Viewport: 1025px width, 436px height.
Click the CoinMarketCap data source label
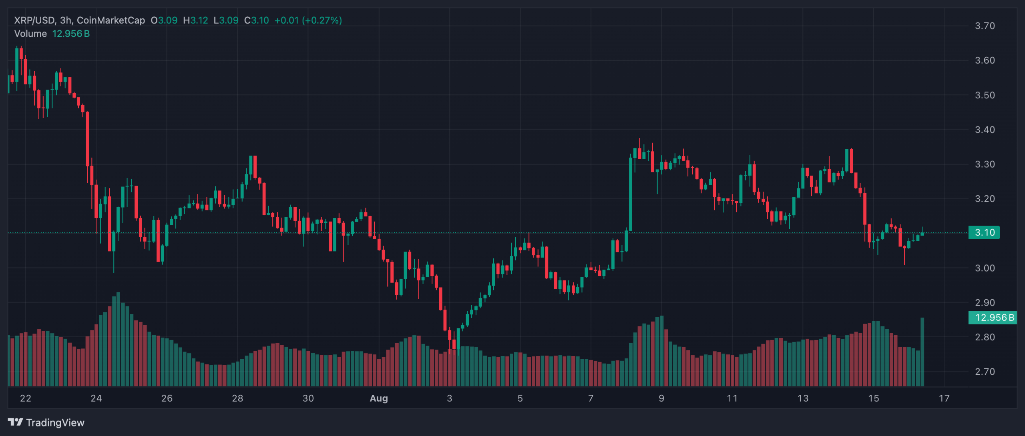point(113,20)
